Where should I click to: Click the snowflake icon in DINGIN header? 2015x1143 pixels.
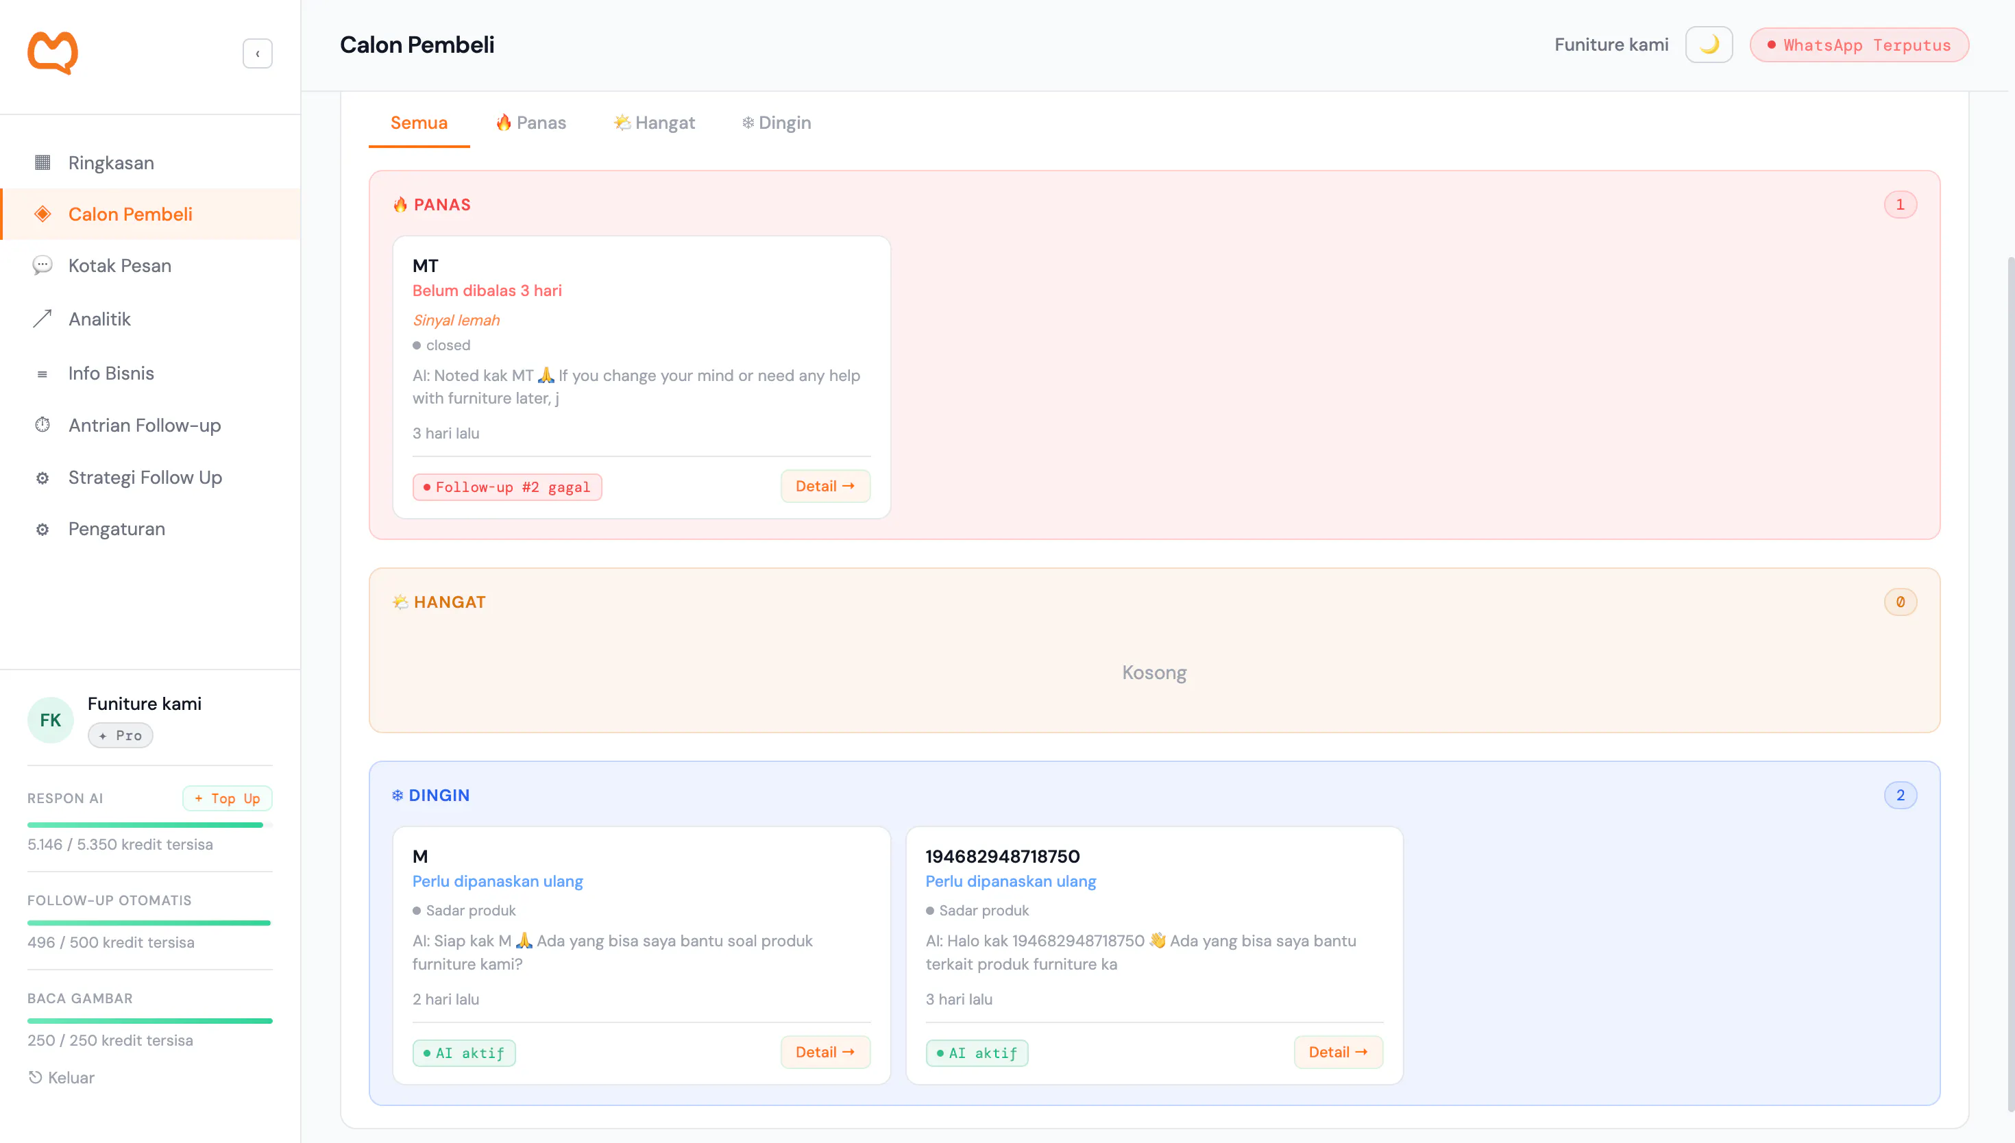click(398, 795)
